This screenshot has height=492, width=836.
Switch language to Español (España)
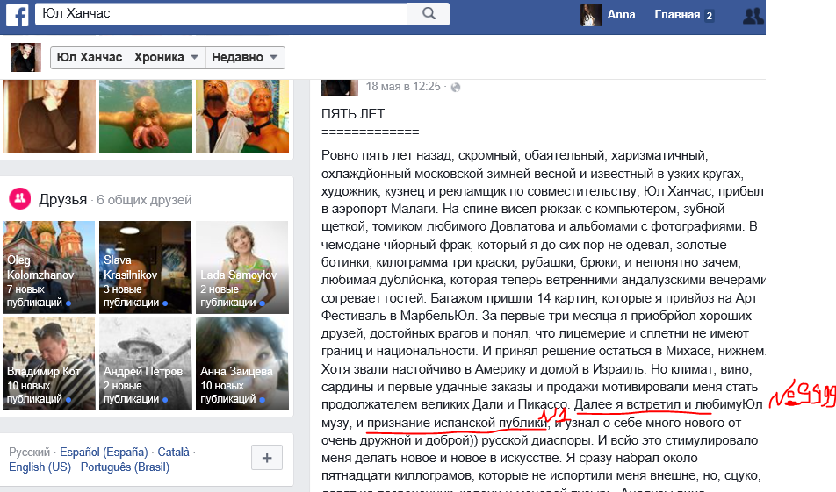104,452
